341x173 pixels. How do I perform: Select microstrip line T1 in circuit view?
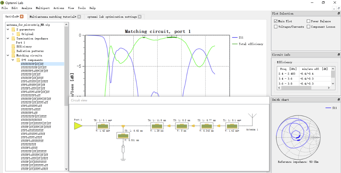click(x=232, y=126)
